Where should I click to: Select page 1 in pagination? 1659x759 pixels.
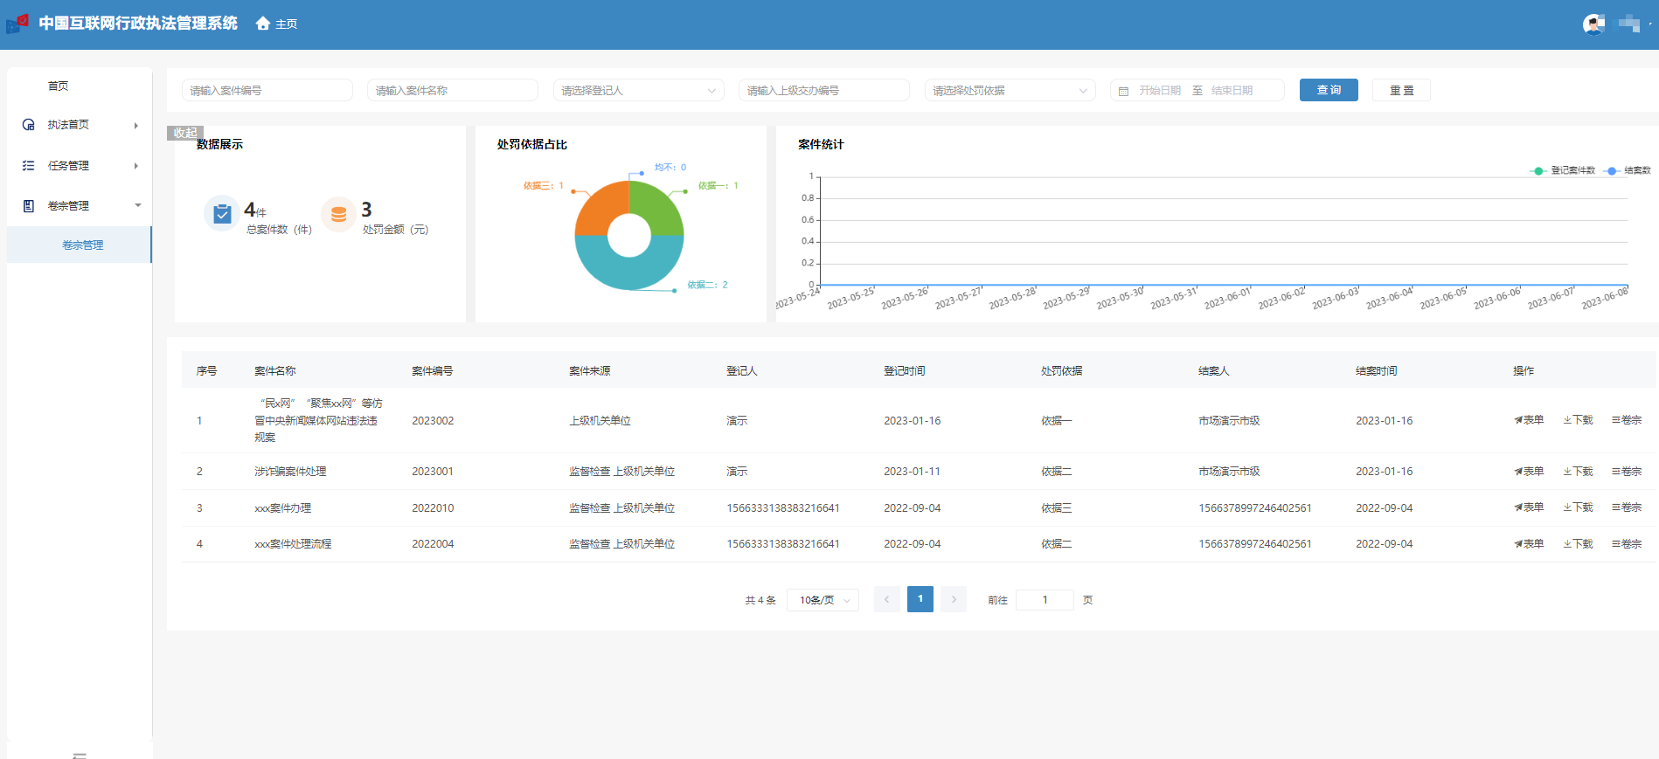(920, 599)
